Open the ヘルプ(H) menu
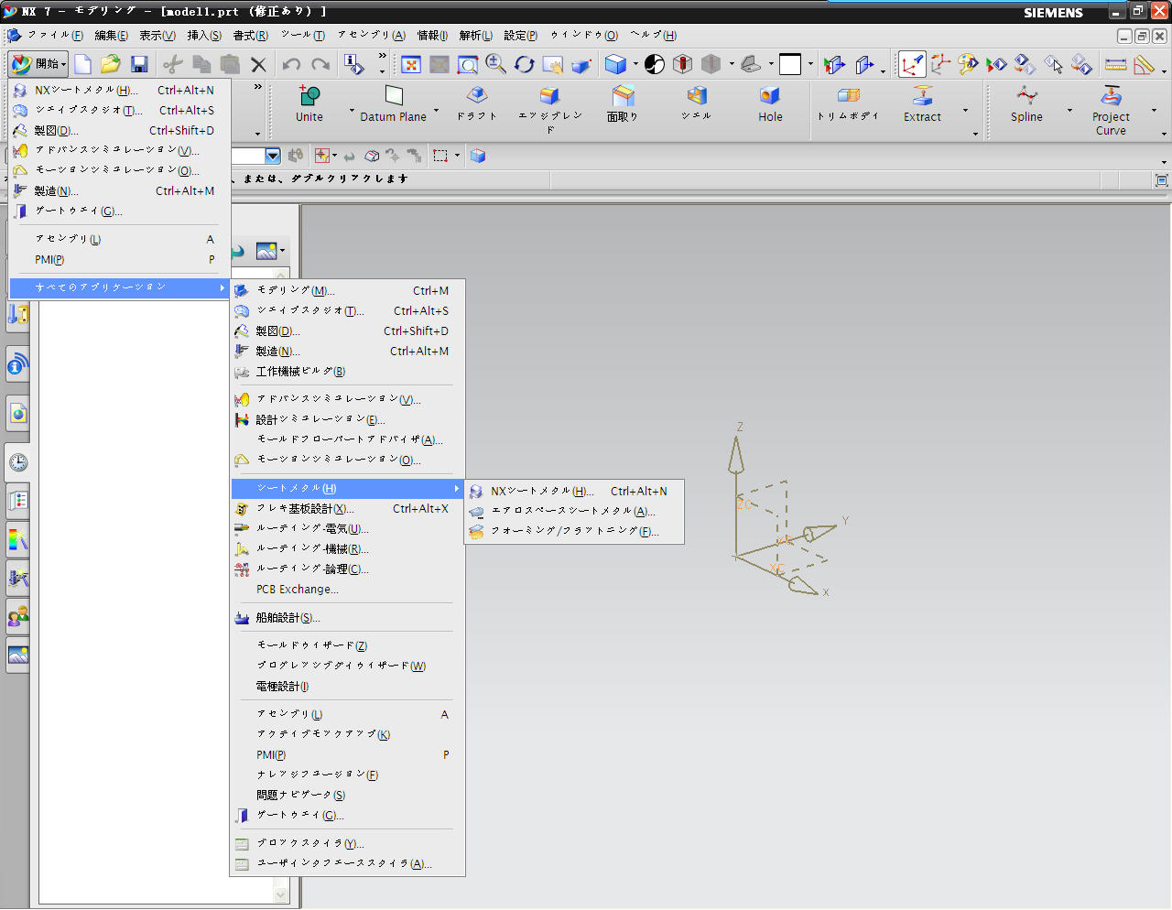Image resolution: width=1172 pixels, height=910 pixels. pos(653,35)
